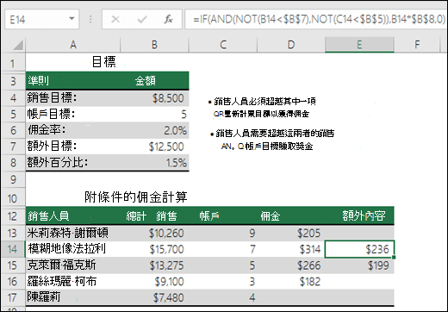Screen dimensions: 448x312
Task: Click the $12,500 cell
Action: click(x=154, y=147)
